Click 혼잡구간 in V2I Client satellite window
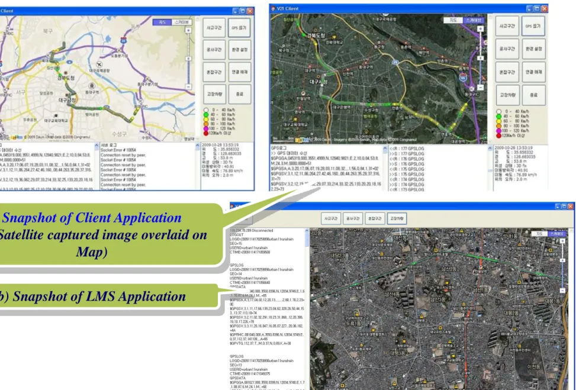Screen dimensions: 576x390 [x=507, y=72]
